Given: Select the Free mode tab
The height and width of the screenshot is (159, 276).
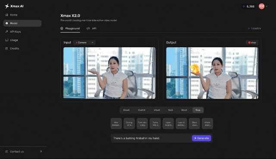Looking at the screenshot, I should (x=198, y=110).
